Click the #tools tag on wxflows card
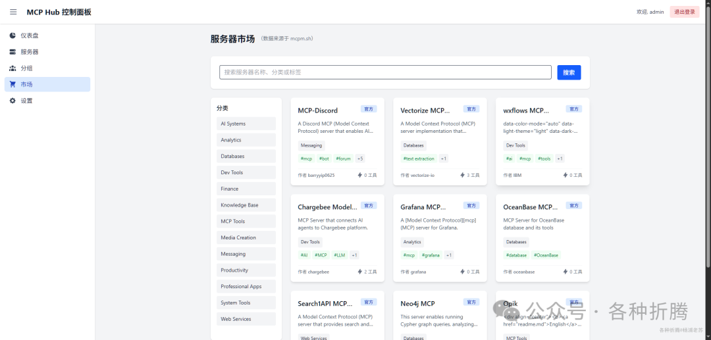Screen dimensions: 711x340 [x=544, y=158]
